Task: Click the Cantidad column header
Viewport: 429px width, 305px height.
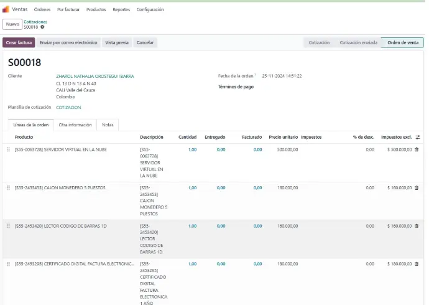Action: coord(187,137)
